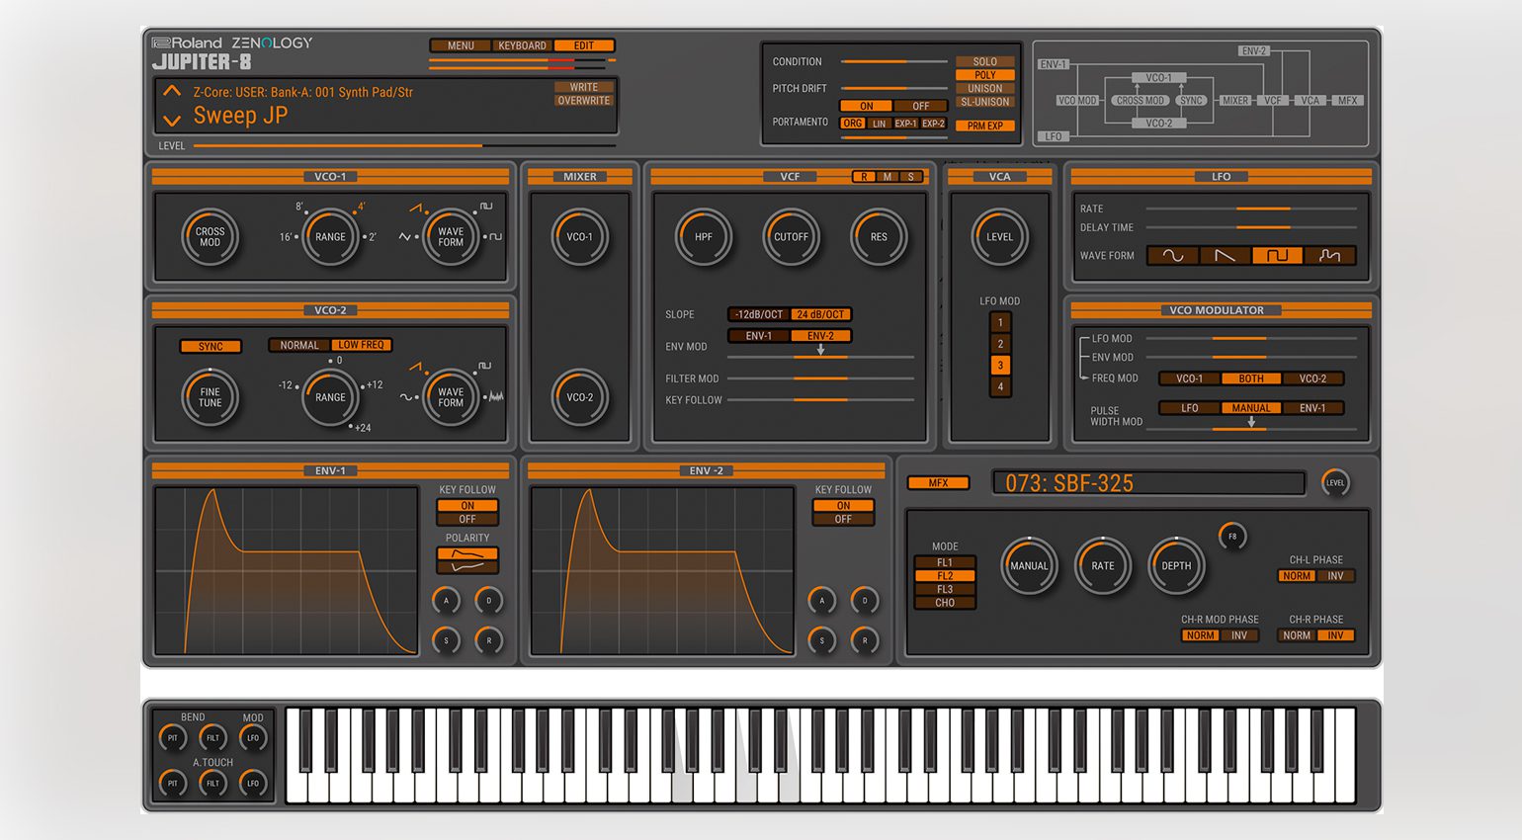Image resolution: width=1522 pixels, height=840 pixels.
Task: Click the OVERWRITE button
Action: tap(583, 101)
